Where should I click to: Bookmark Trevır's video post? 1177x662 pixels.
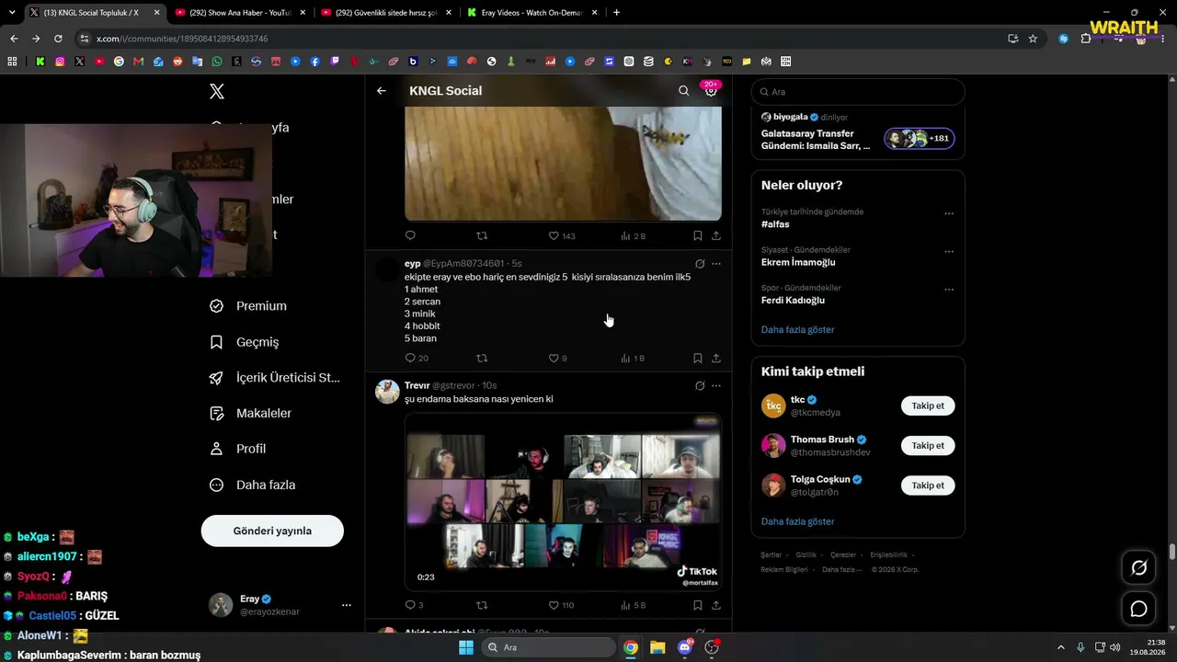(698, 606)
